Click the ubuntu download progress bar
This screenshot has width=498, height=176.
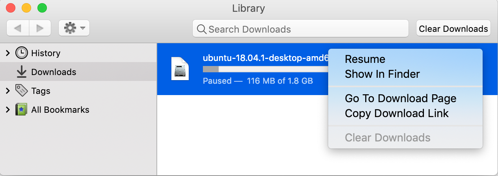(266, 69)
